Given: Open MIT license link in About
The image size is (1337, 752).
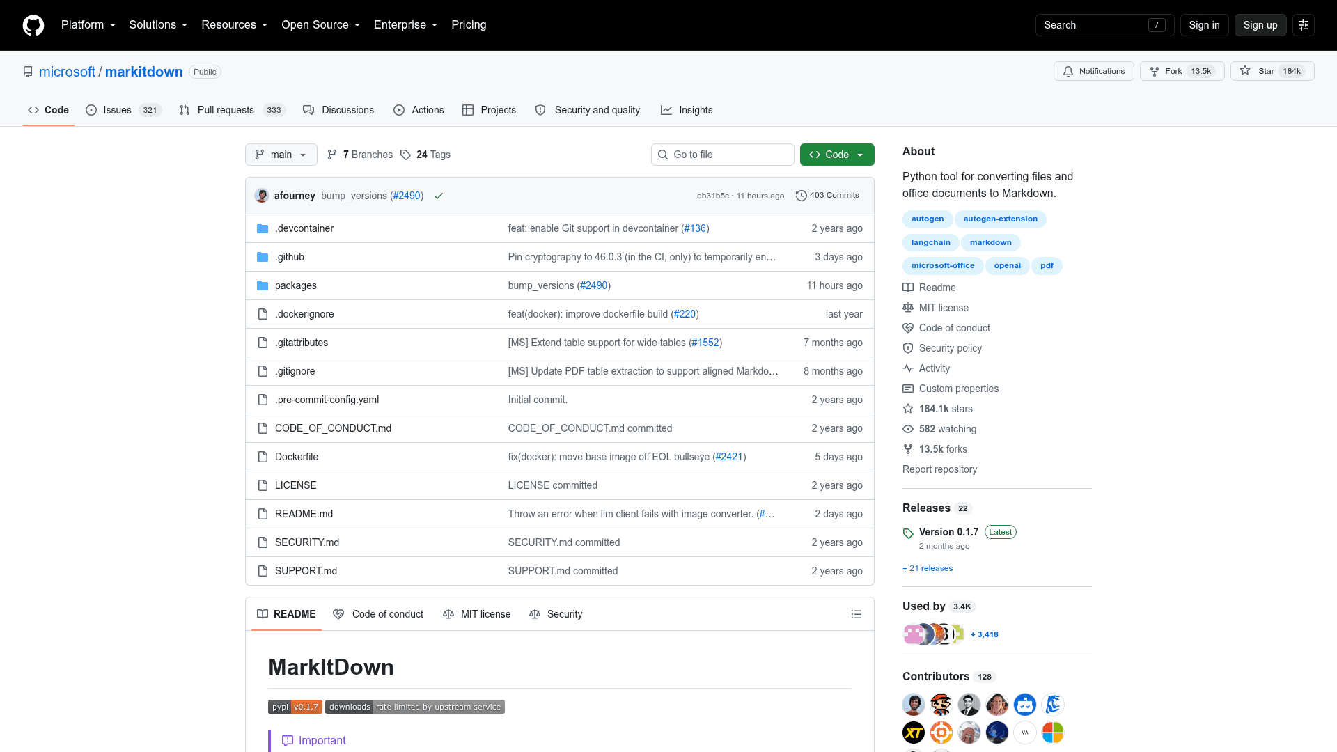Looking at the screenshot, I should click(x=936, y=308).
